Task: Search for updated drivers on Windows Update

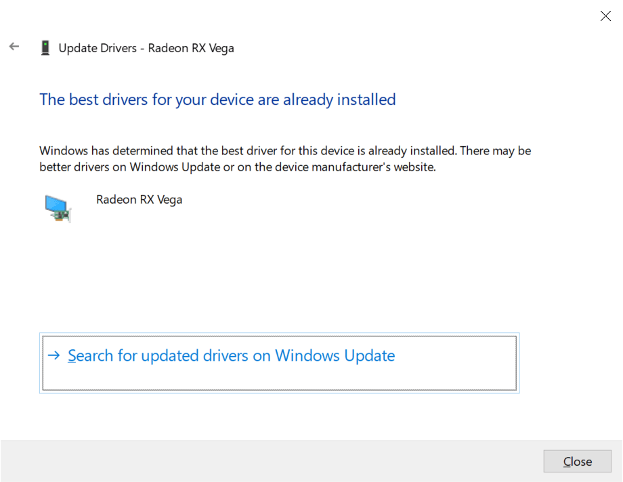Action: pos(231,356)
